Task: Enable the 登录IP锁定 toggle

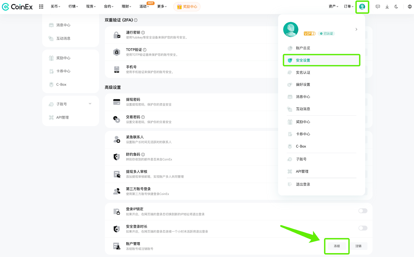Action: (x=363, y=211)
